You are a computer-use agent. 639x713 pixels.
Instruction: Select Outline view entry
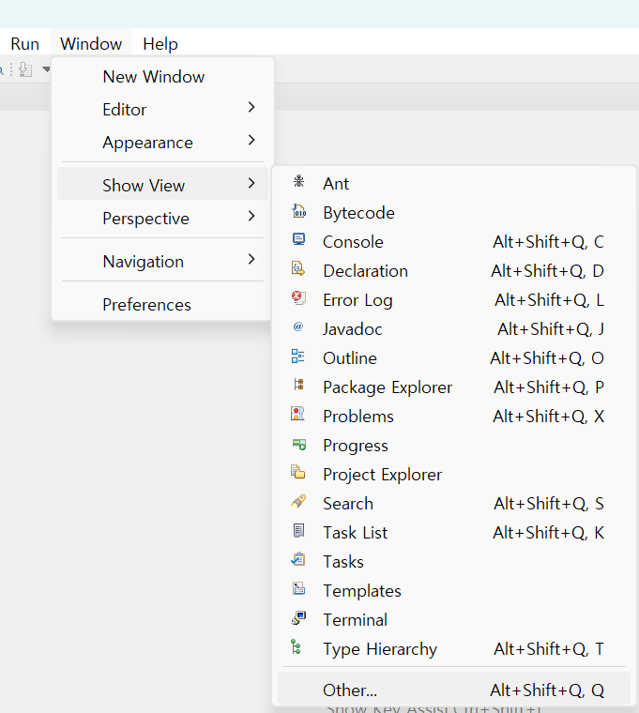click(454, 358)
